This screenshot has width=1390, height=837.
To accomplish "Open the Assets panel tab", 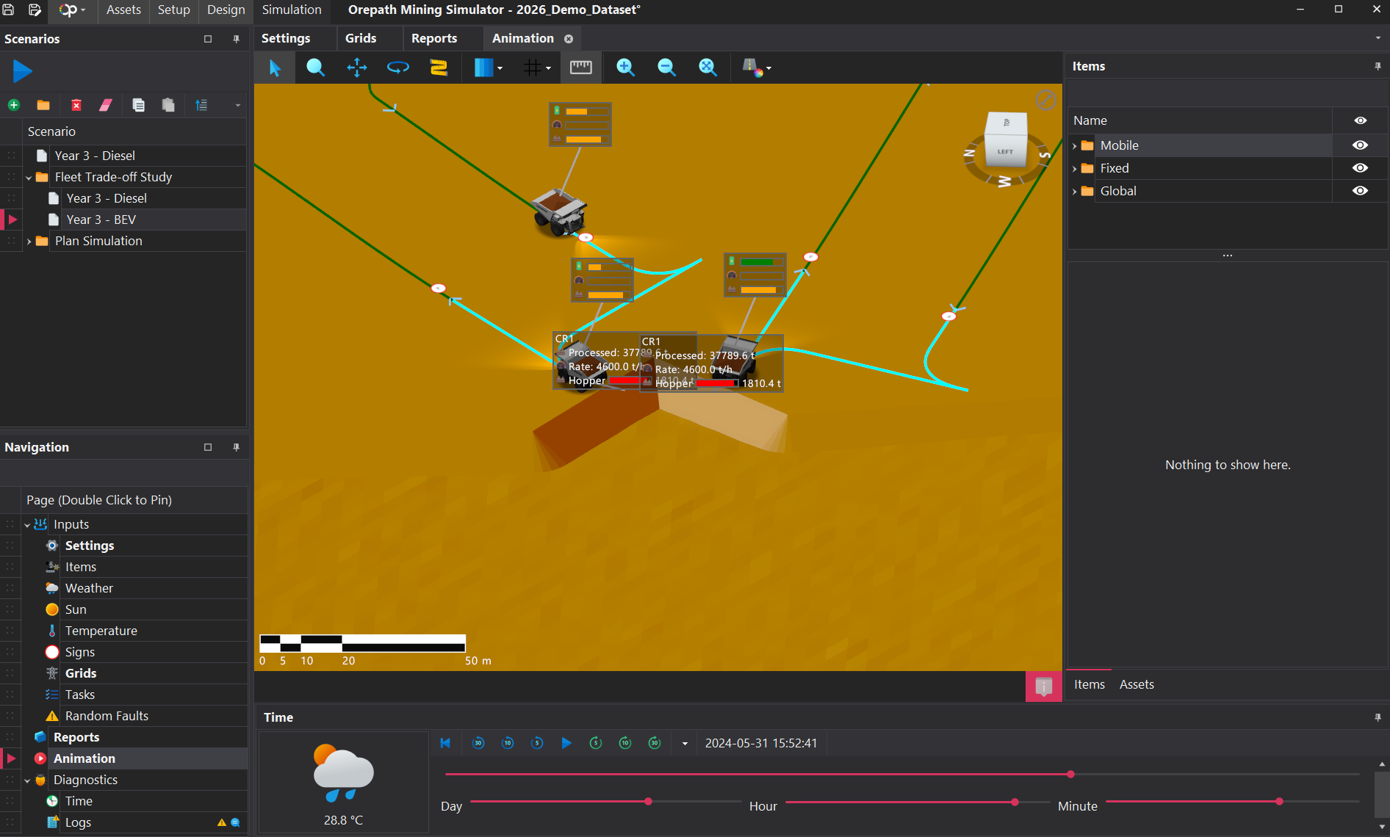I will (1137, 684).
